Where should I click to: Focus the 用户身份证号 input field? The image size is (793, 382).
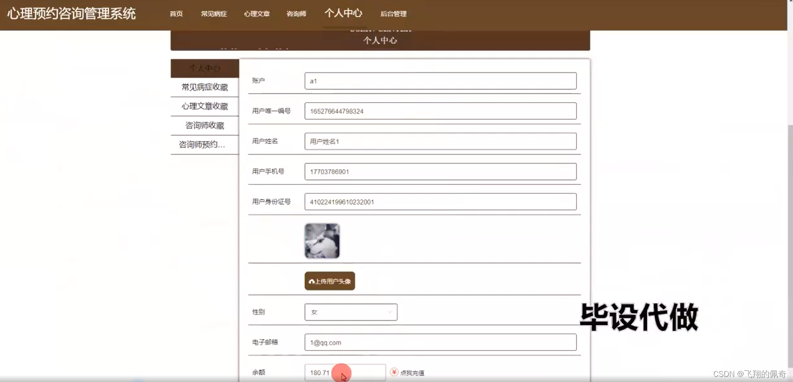click(x=441, y=202)
